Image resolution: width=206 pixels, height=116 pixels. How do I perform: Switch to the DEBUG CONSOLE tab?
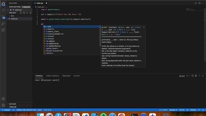pos(52,76)
